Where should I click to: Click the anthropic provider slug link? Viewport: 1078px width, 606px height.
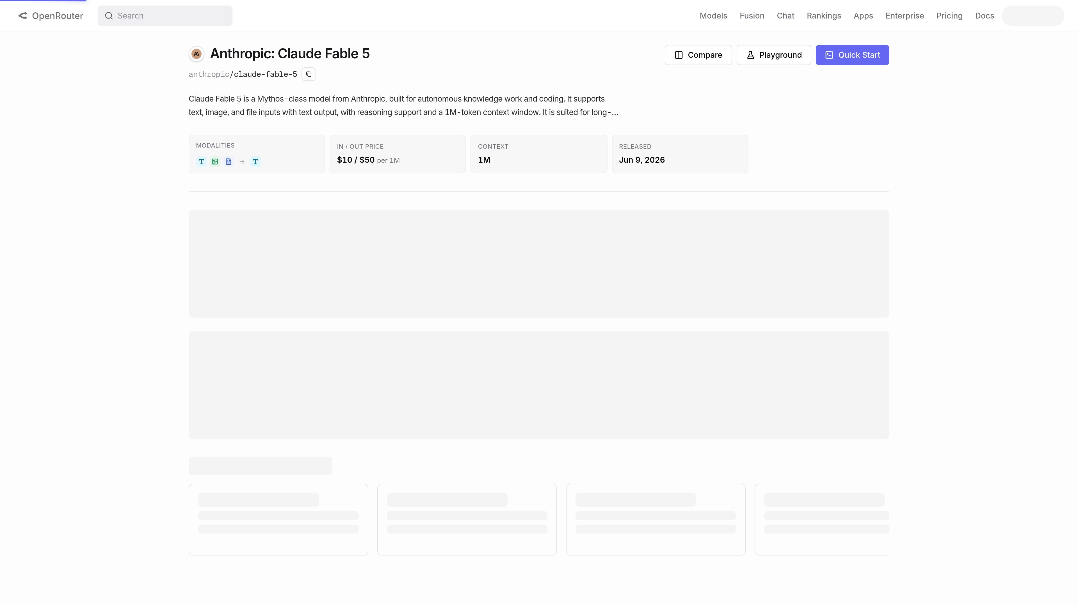coord(209,74)
